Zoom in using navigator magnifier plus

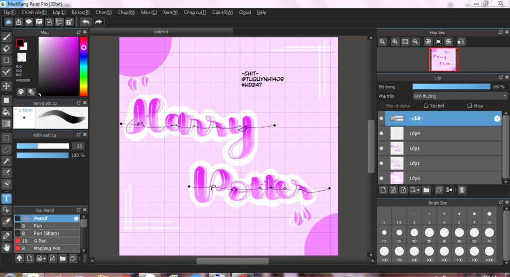(x=395, y=42)
